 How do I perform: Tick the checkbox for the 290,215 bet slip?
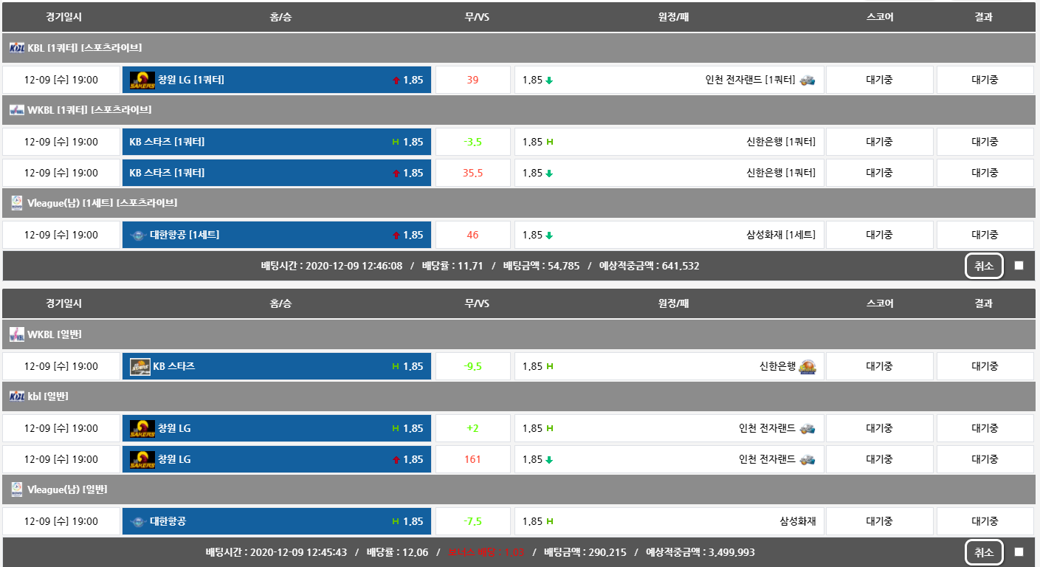point(1019,552)
